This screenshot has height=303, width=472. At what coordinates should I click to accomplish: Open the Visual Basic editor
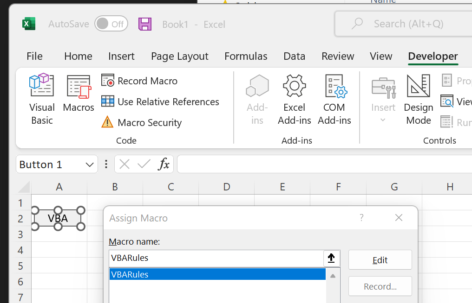(x=41, y=98)
